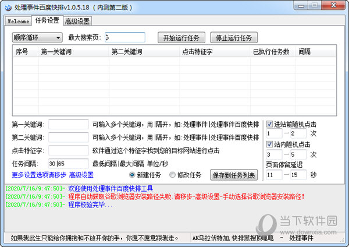Click the 序号 column header
The width and height of the screenshot is (349, 247).
tap(26, 52)
